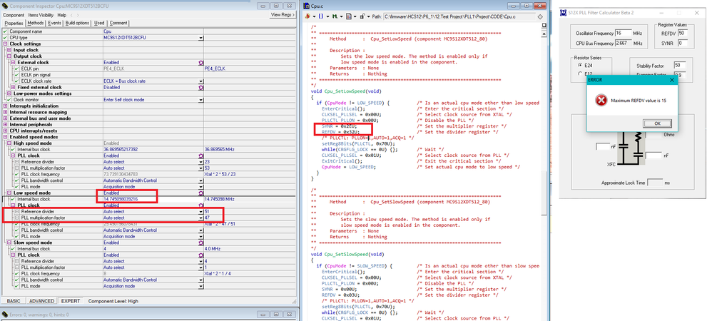
Task: Click the PE4_ECLK value in the third column
Action: (x=215, y=68)
